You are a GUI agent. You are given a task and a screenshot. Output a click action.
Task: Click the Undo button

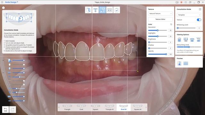[x=5, y=109]
